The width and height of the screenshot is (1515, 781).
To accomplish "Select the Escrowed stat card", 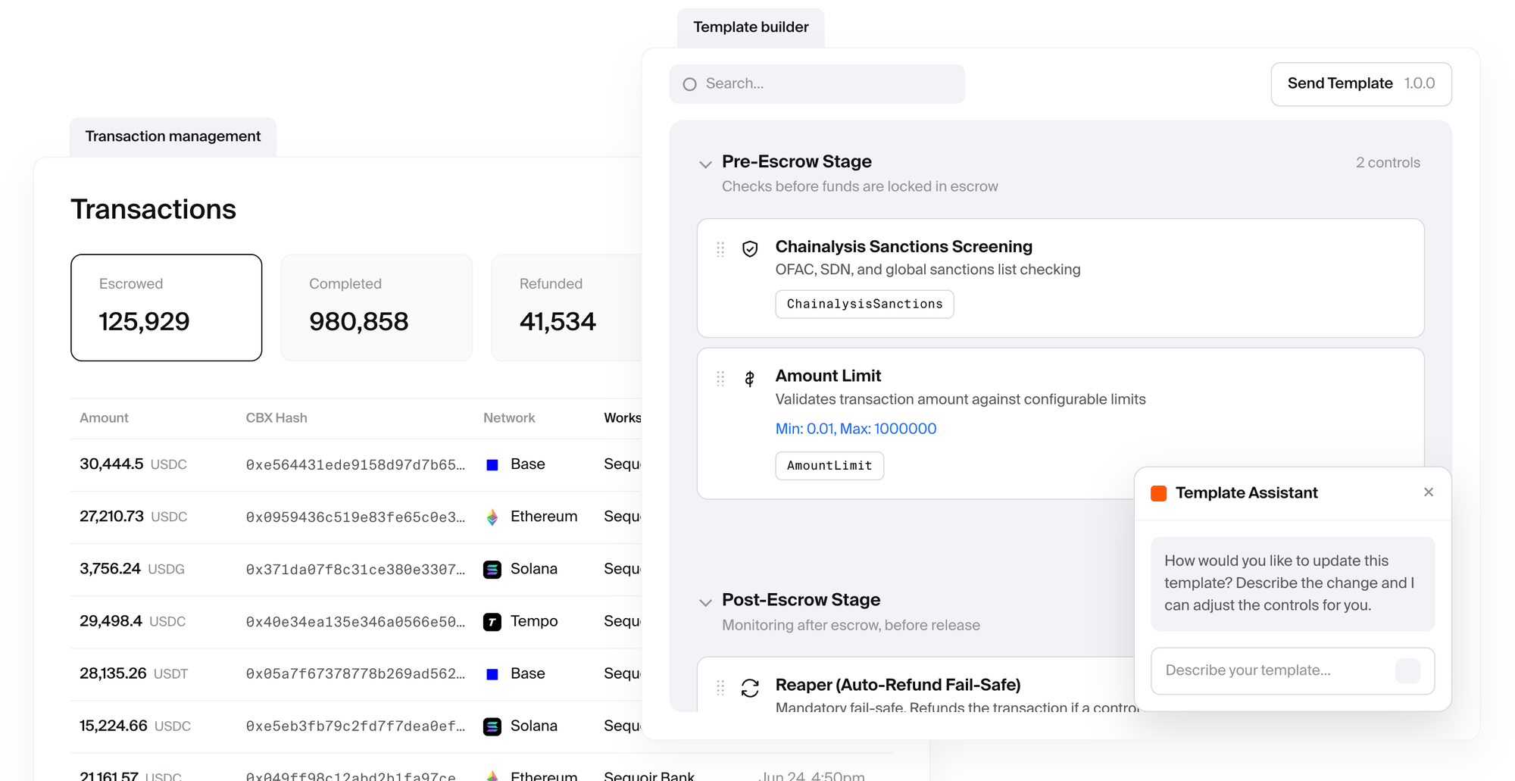I will pyautogui.click(x=167, y=308).
